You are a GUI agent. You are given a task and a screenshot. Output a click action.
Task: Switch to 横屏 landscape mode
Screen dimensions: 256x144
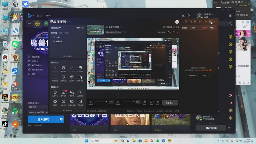pos(78,28)
